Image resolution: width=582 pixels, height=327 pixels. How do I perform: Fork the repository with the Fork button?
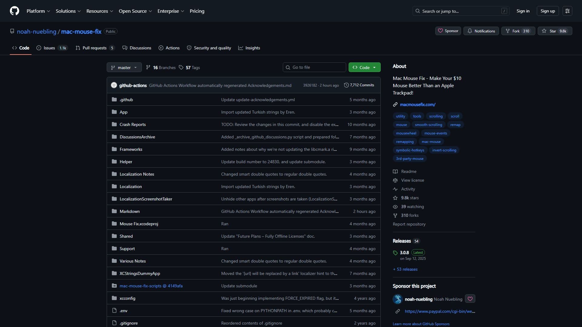(x=518, y=31)
